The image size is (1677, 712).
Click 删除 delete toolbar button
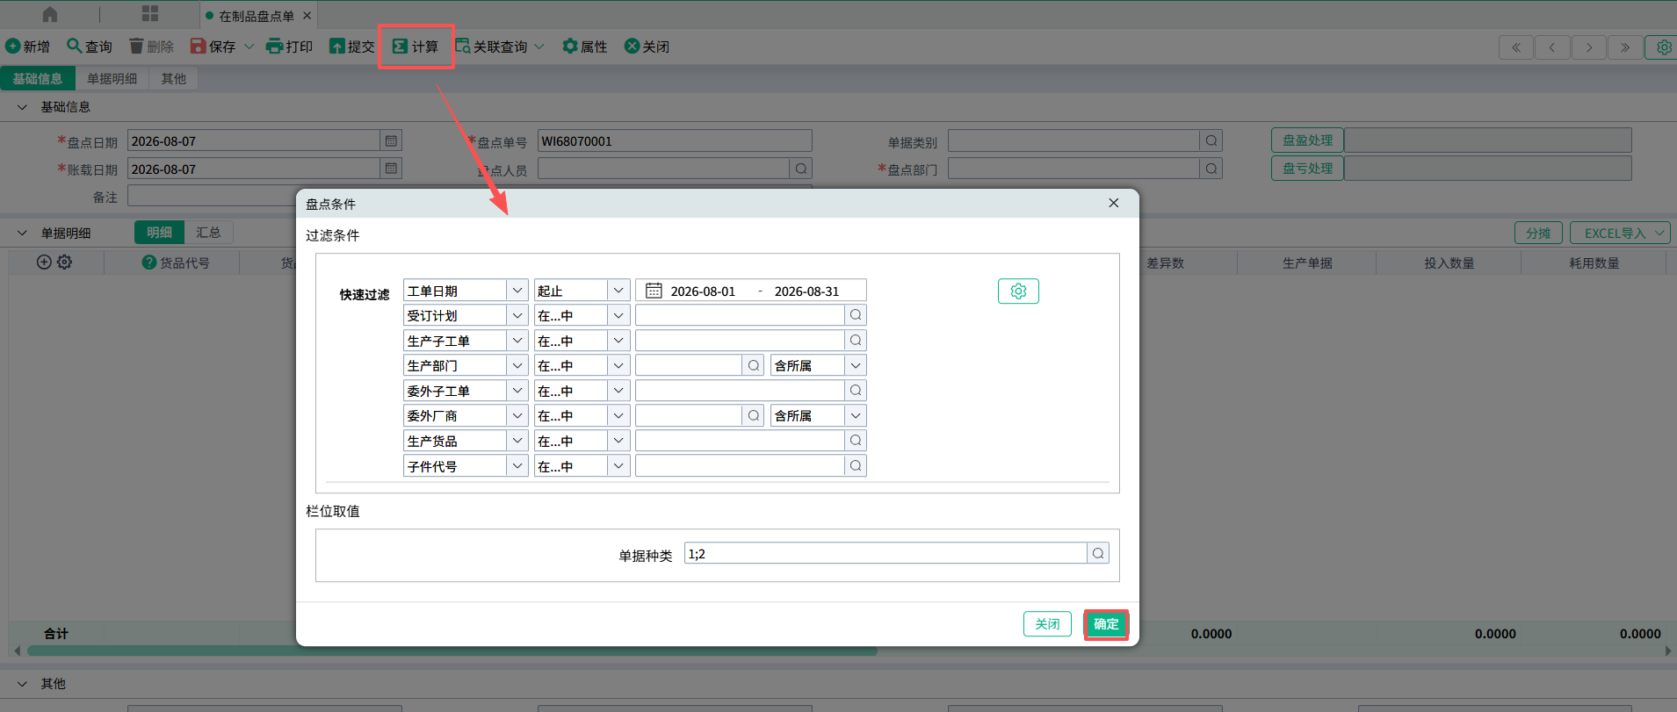click(x=151, y=46)
